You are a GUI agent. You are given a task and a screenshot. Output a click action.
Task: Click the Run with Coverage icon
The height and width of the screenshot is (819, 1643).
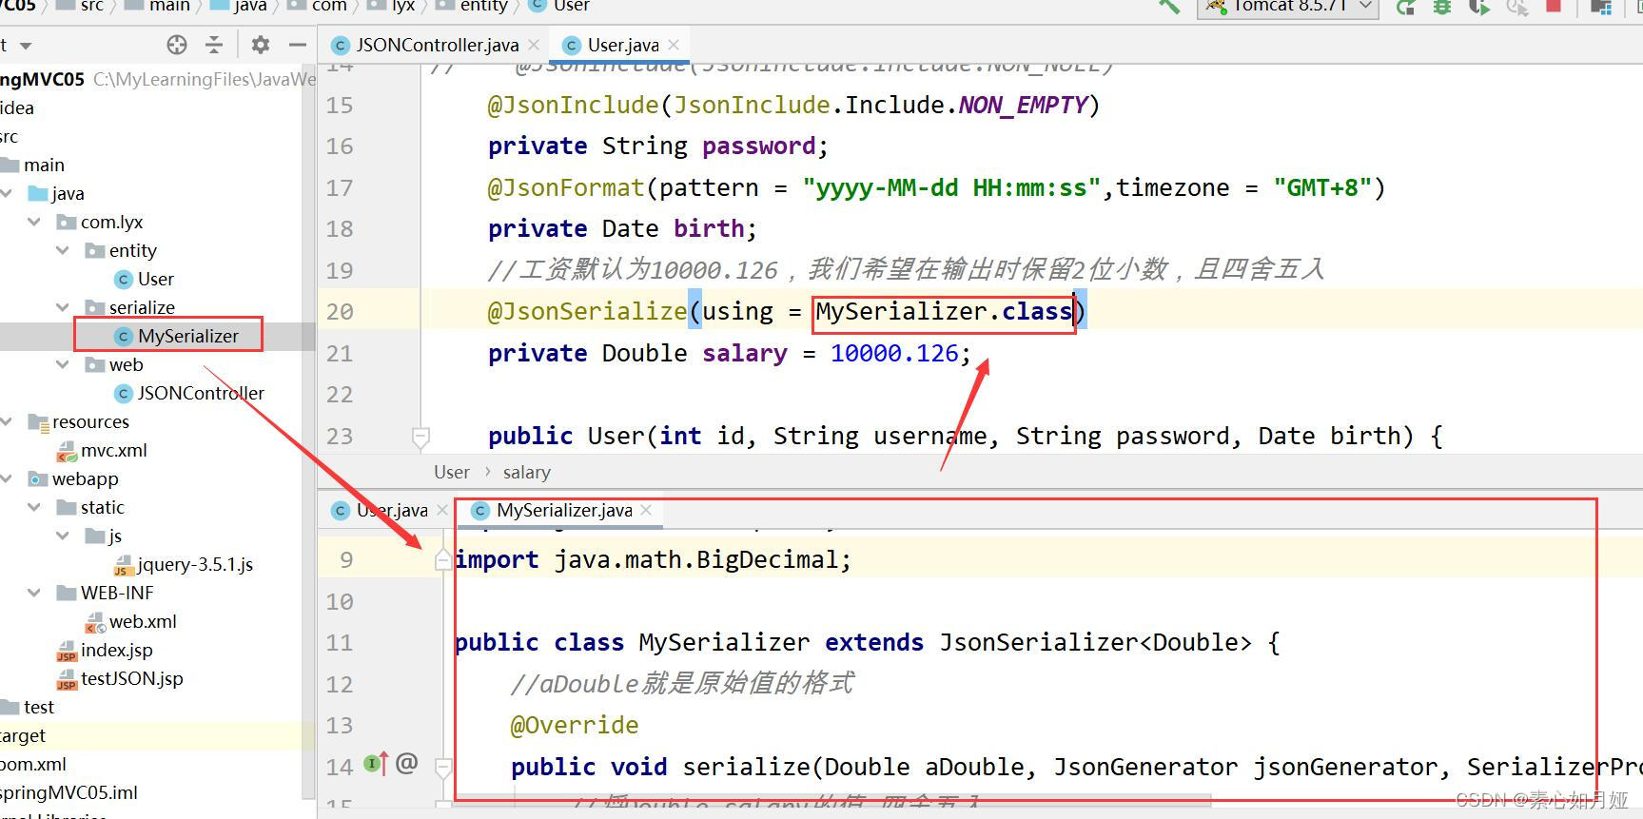coord(1478,7)
